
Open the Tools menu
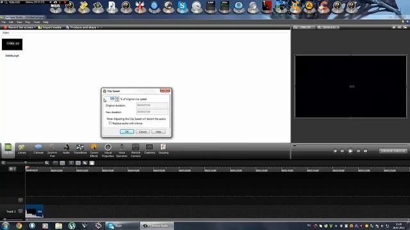(37, 22)
